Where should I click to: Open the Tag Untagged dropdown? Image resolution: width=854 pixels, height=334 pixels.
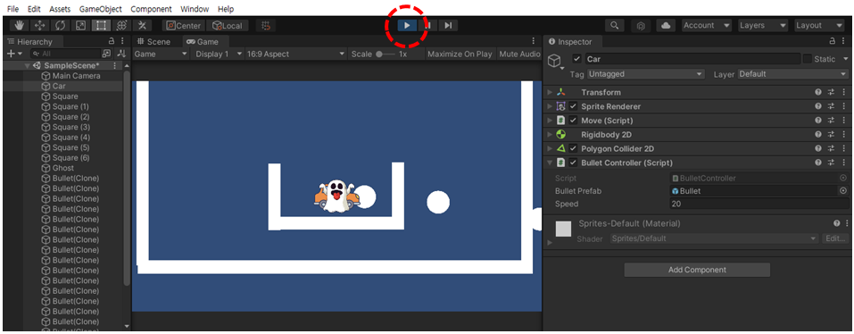point(645,74)
